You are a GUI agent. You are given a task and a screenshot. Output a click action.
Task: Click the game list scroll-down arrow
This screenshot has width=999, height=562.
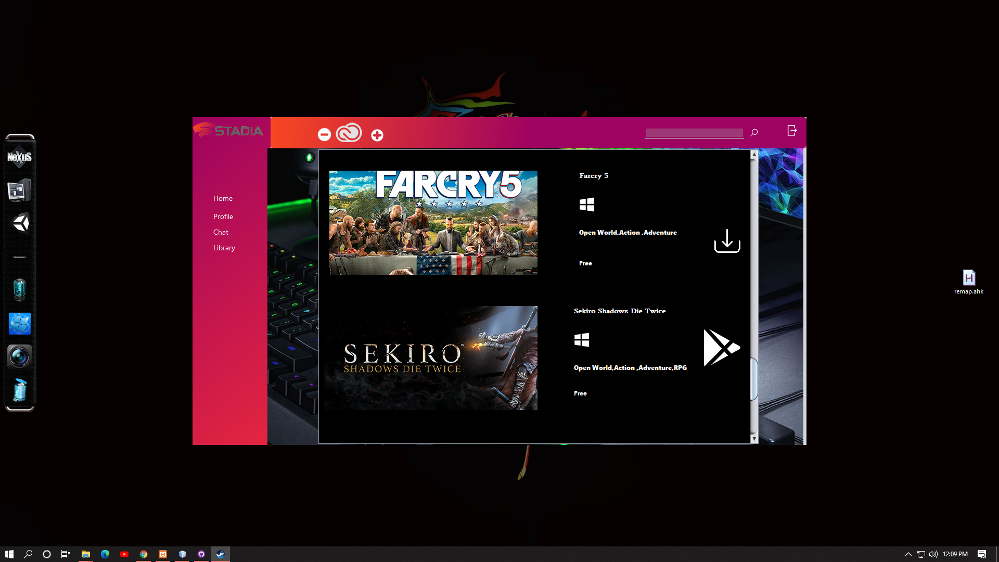[x=754, y=439]
